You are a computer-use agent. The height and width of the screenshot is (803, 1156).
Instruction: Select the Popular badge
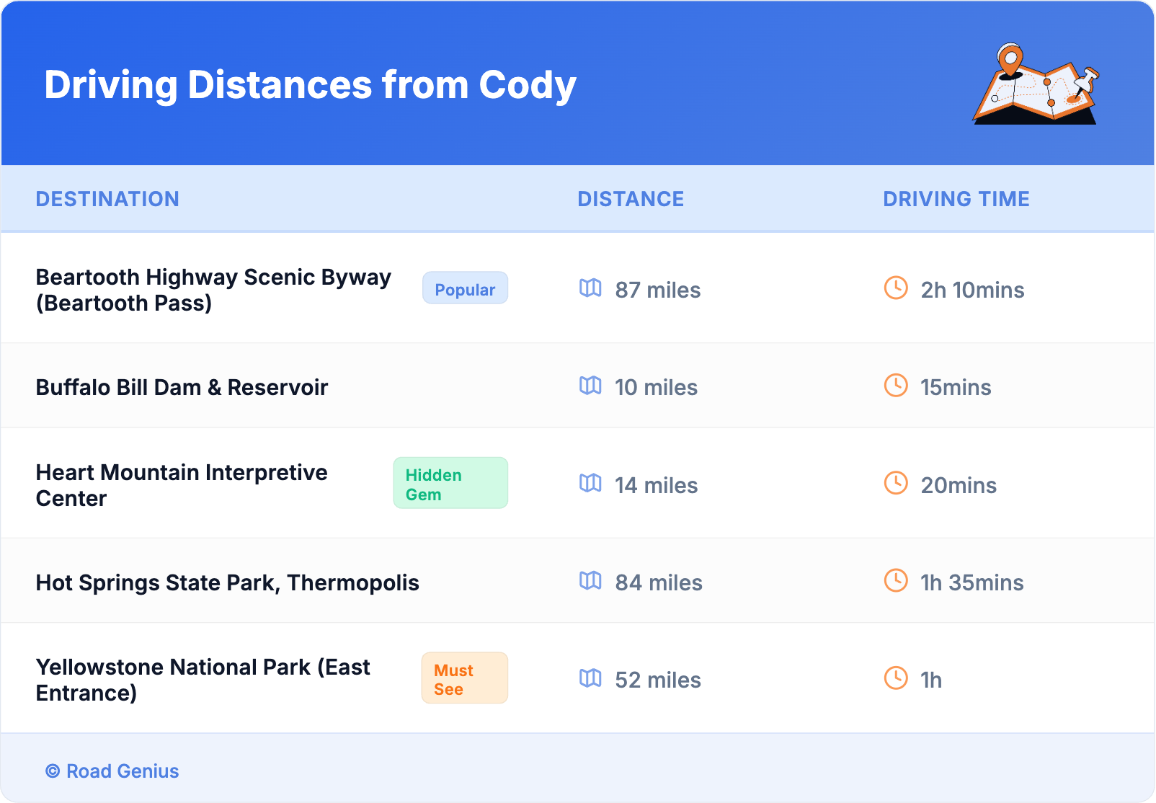465,288
